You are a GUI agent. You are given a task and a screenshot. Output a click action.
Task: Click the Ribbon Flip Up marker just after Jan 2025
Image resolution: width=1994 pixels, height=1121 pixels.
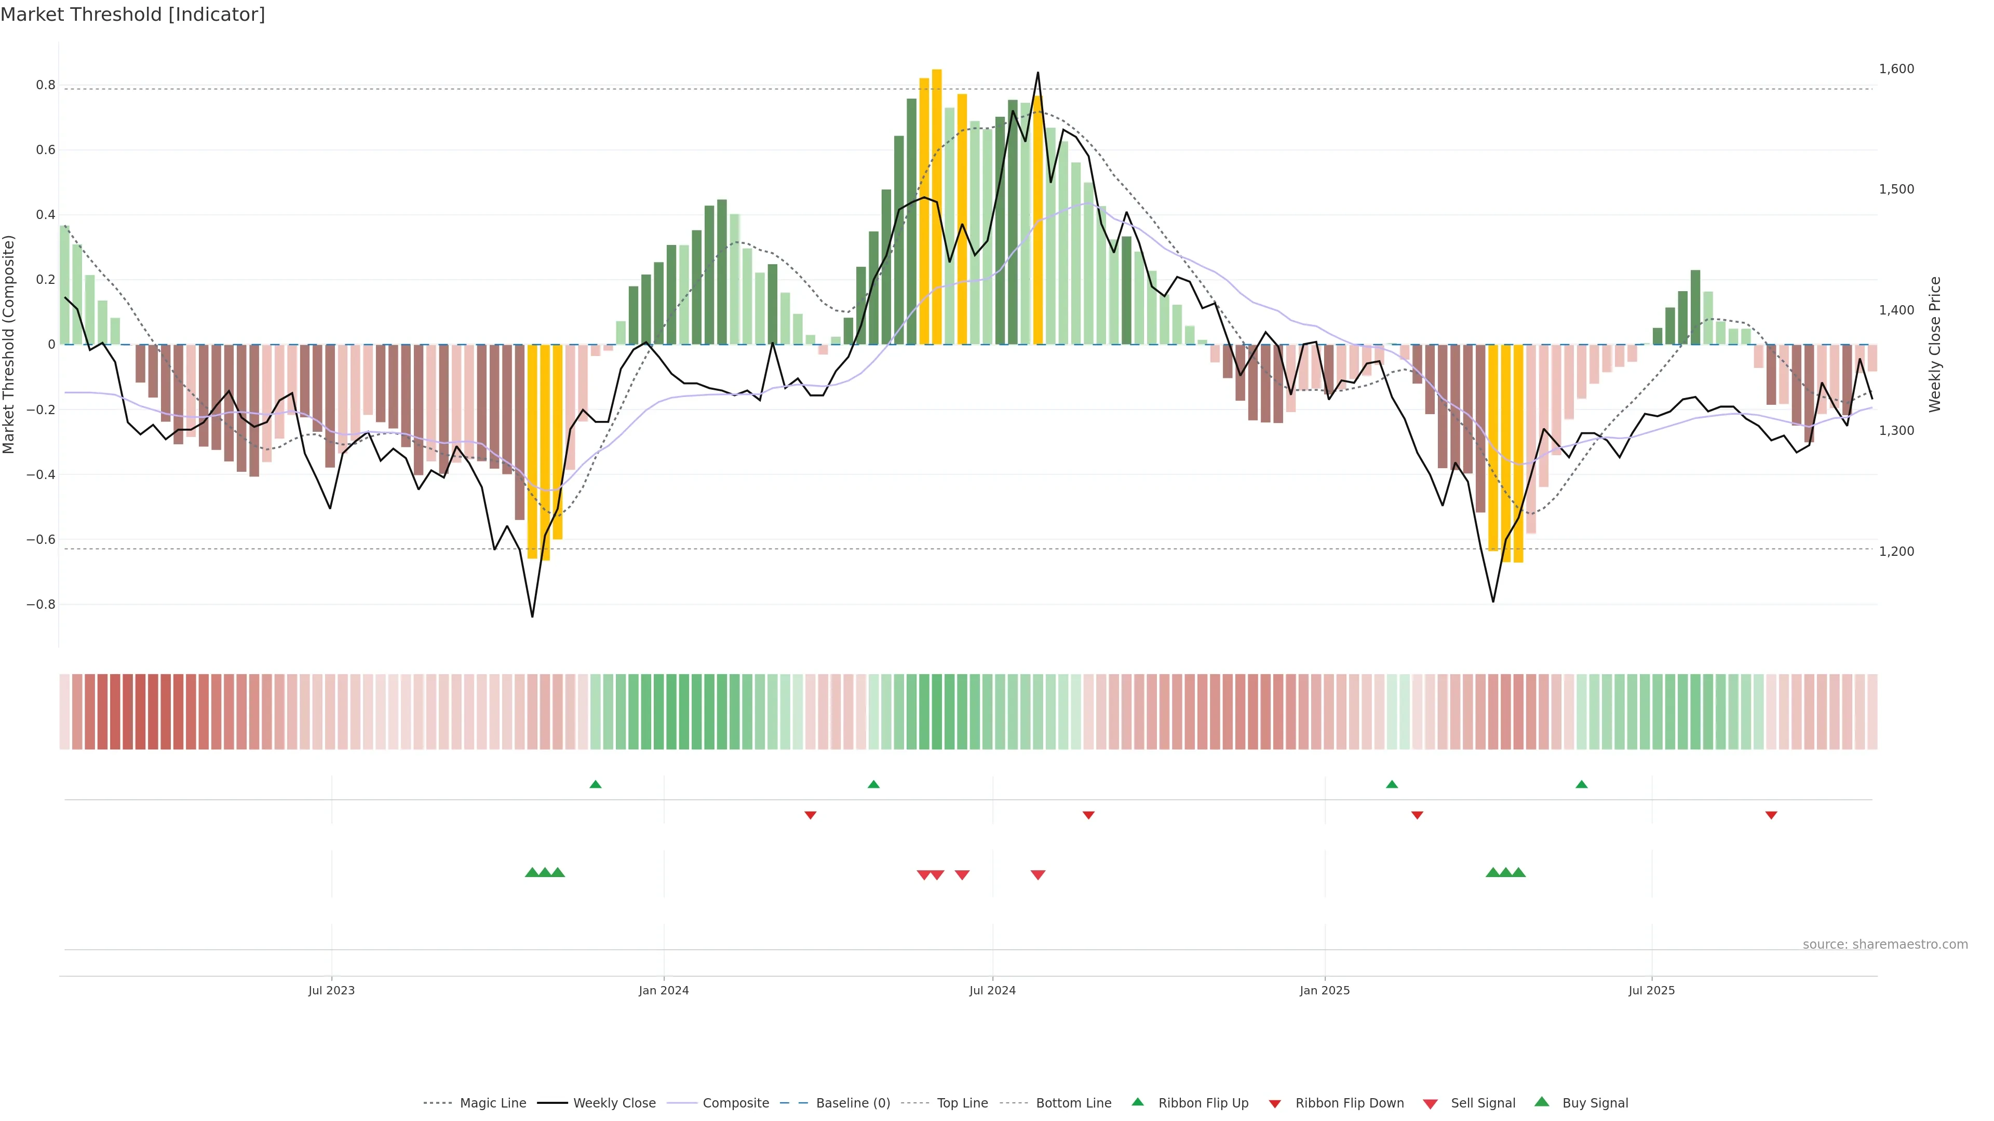click(1392, 785)
